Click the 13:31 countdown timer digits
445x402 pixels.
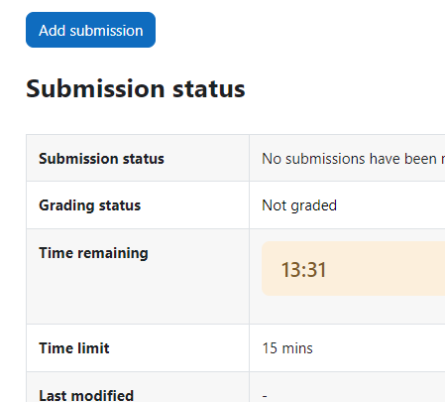[303, 270]
